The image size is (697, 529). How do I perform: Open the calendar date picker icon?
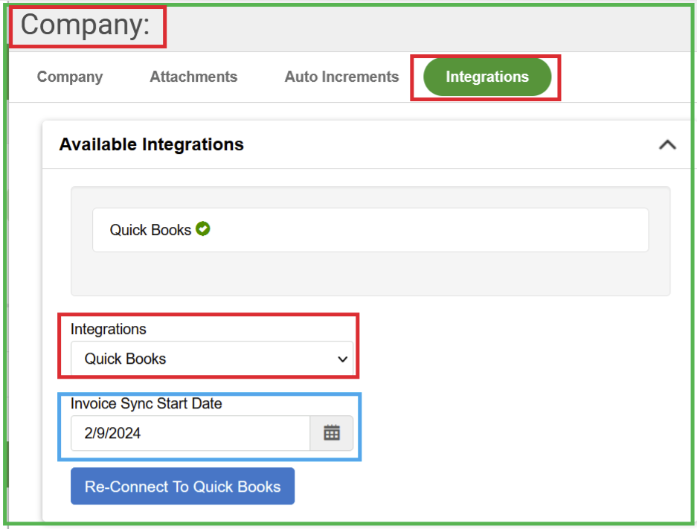(332, 433)
